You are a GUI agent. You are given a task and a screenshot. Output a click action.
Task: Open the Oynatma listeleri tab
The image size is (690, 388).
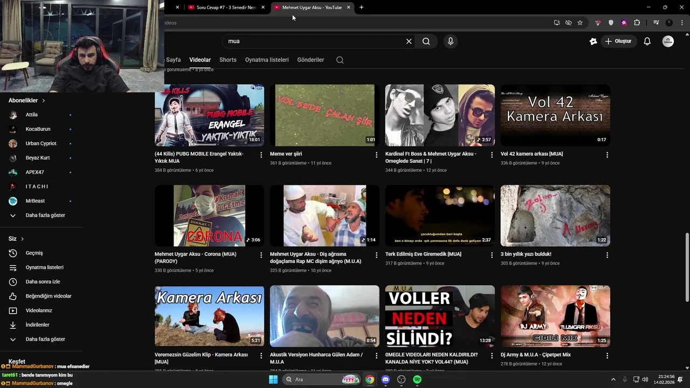[267, 60]
